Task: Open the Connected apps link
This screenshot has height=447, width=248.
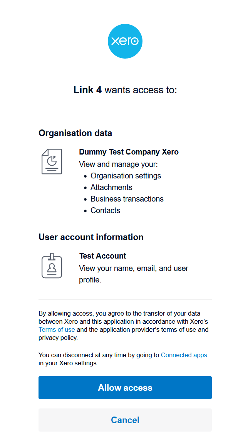Action: pos(184,355)
